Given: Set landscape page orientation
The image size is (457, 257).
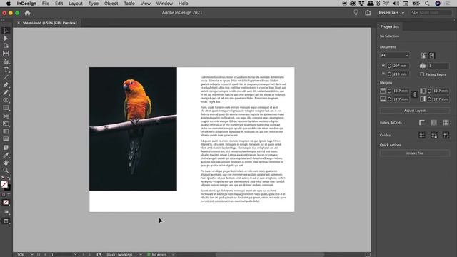Looking at the screenshot, I should click(432, 56).
